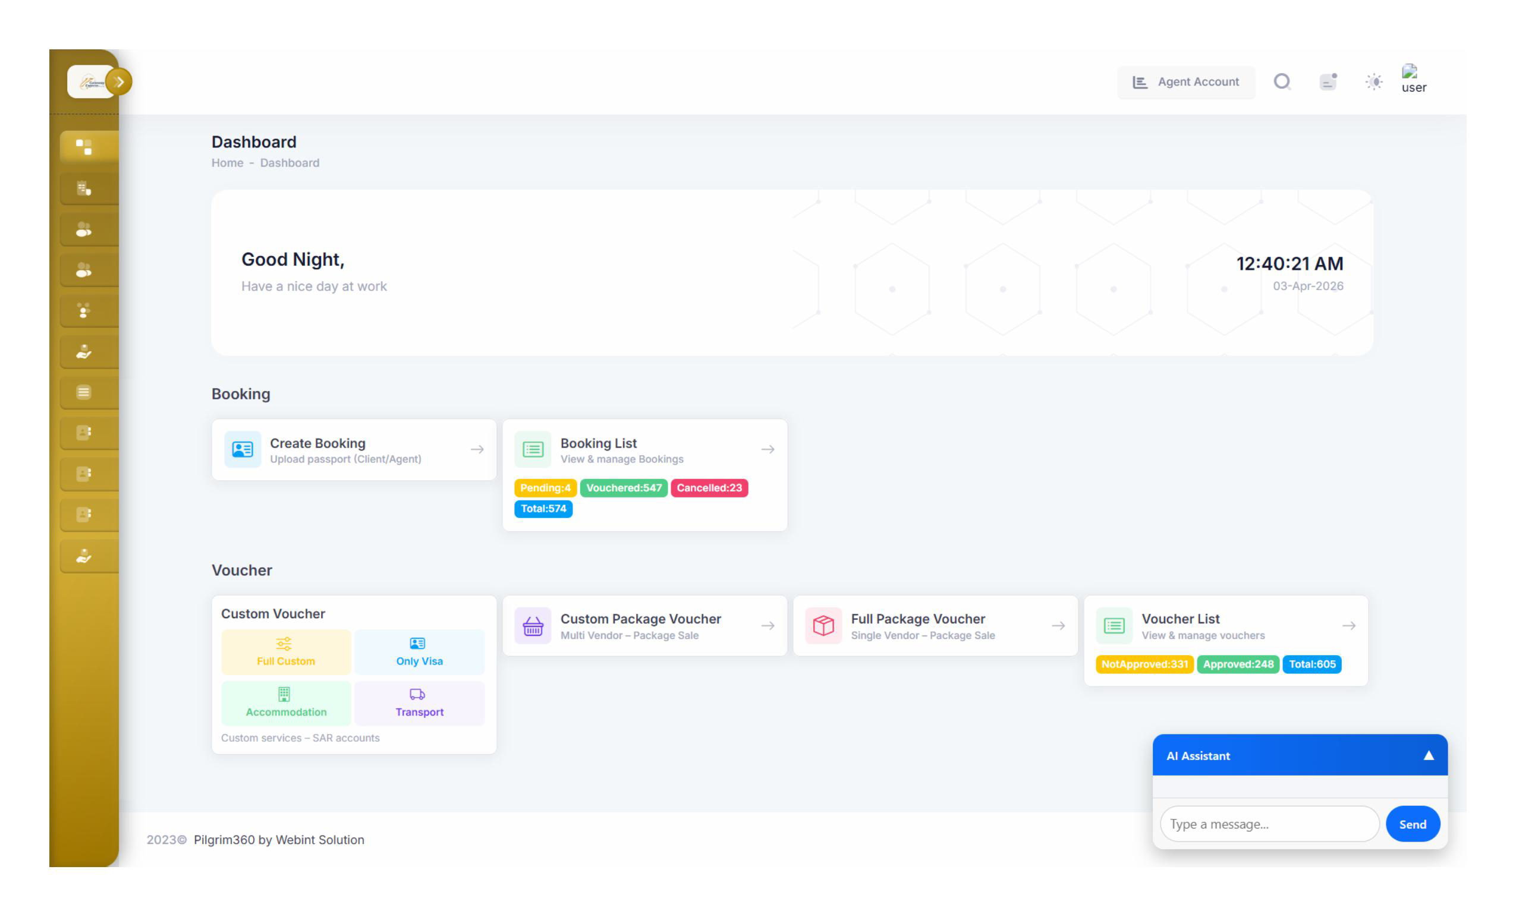1516x920 pixels.
Task: Open Custom Package Voucher basket icon
Action: click(x=533, y=625)
